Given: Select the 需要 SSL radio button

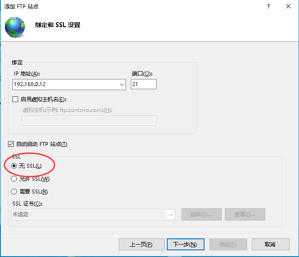Looking at the screenshot, I should coord(14,191).
